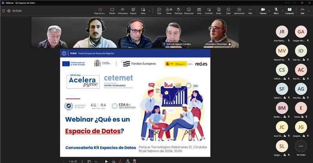Toggle the recording indicator in title bar
Viewport: 313px width, 163px height.
tap(9, 11)
